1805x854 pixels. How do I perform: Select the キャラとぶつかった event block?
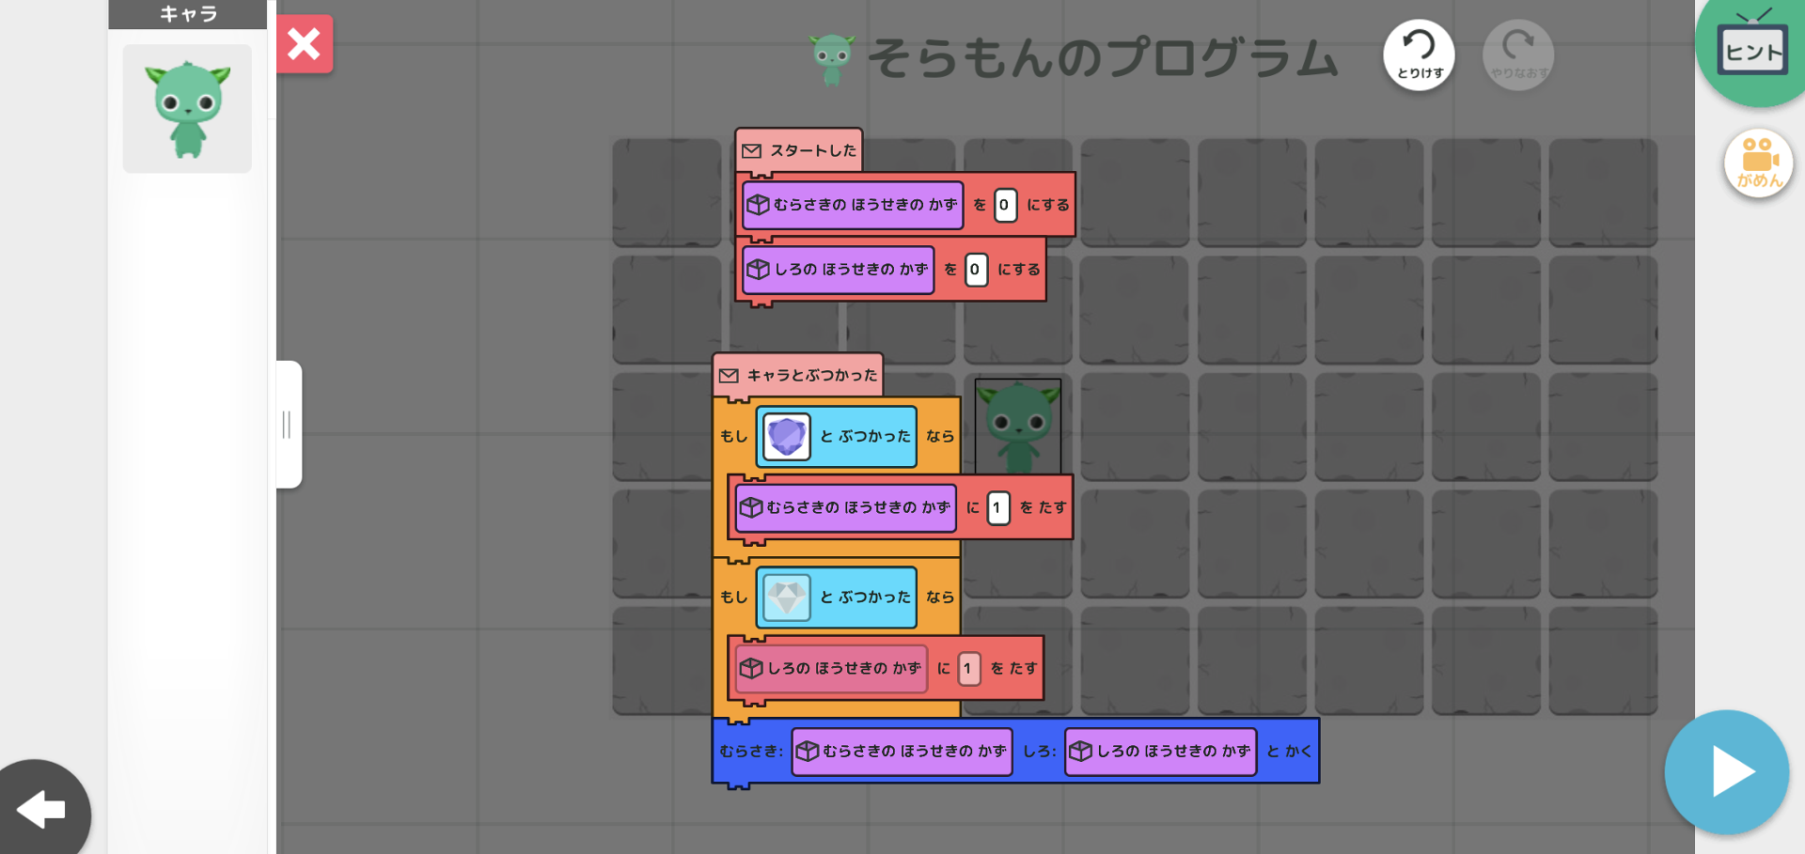pyautogui.click(x=798, y=375)
